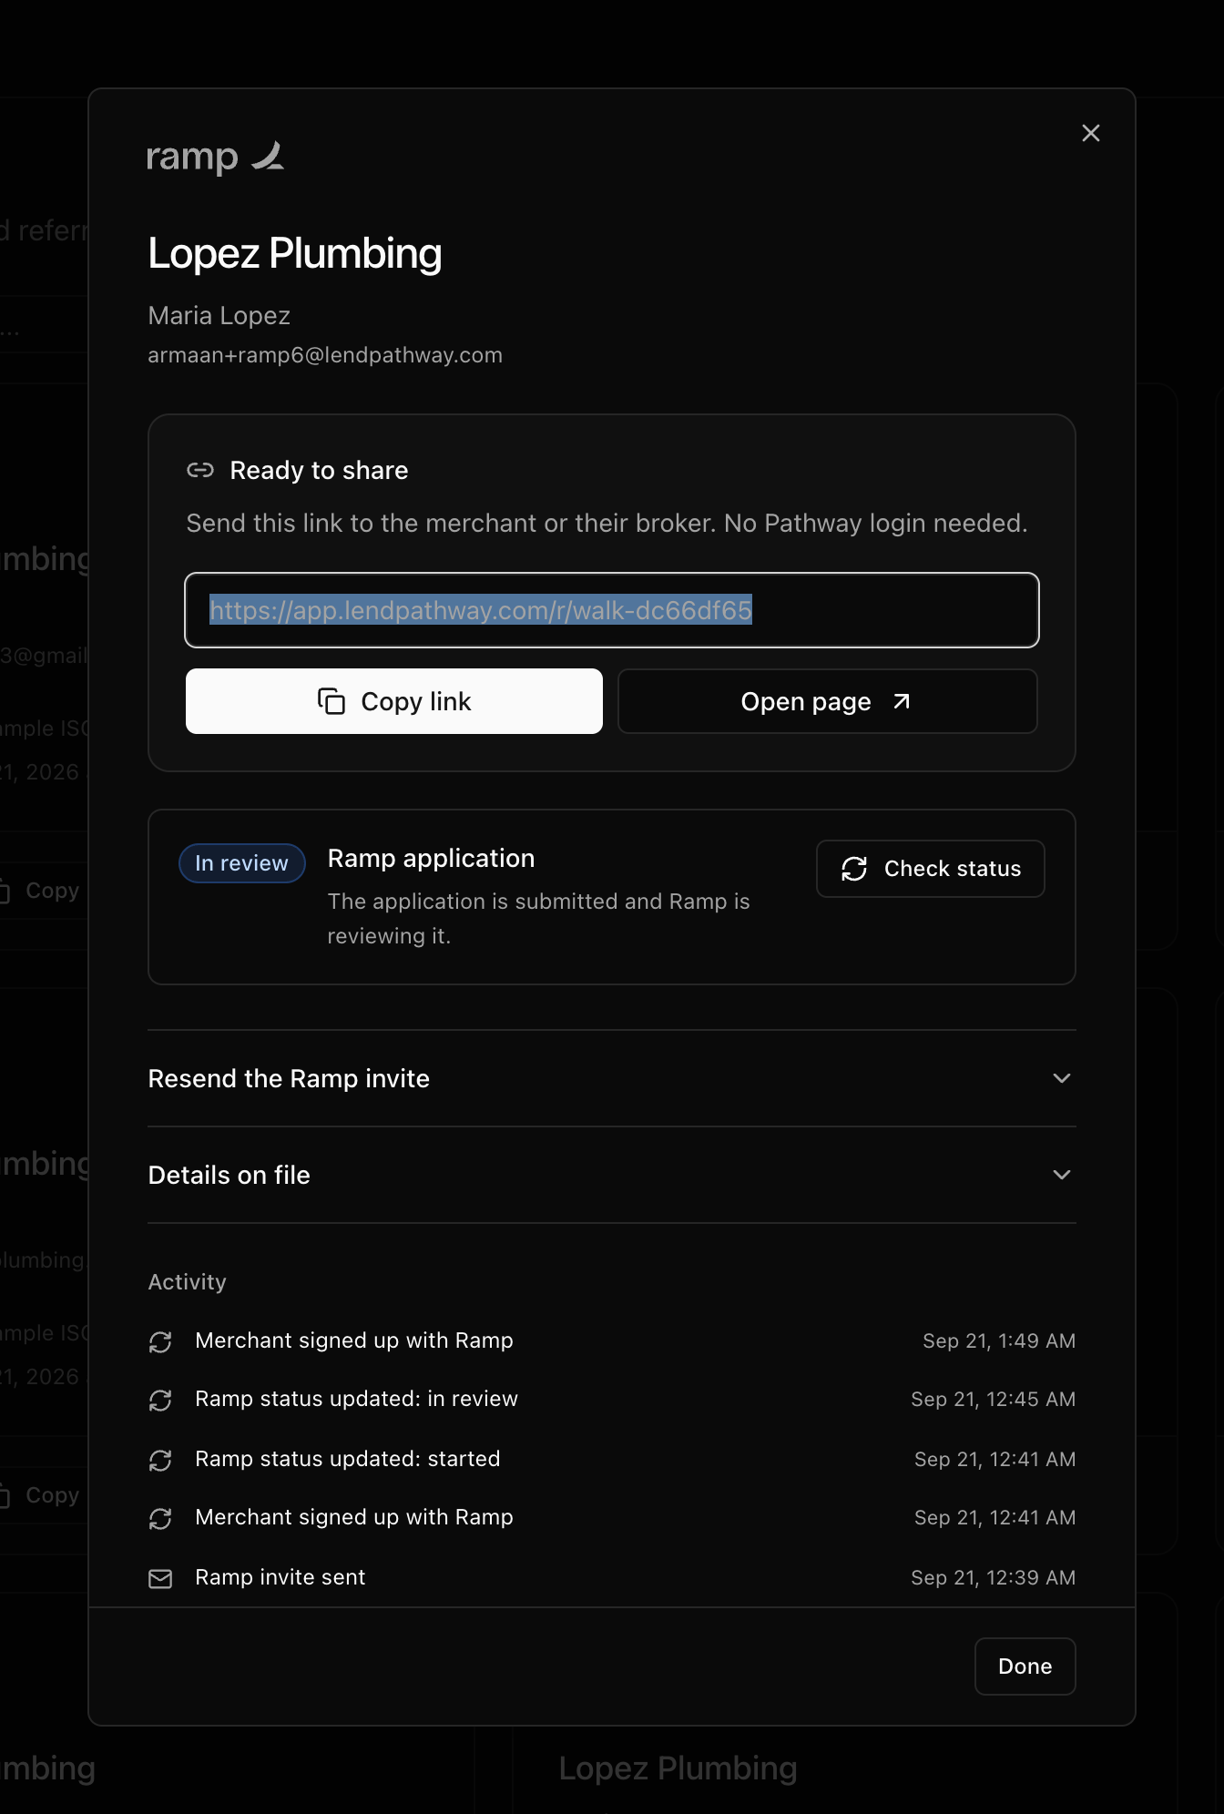The width and height of the screenshot is (1224, 1814).
Task: Click the contact name Maria Lopez
Action: [219, 315]
